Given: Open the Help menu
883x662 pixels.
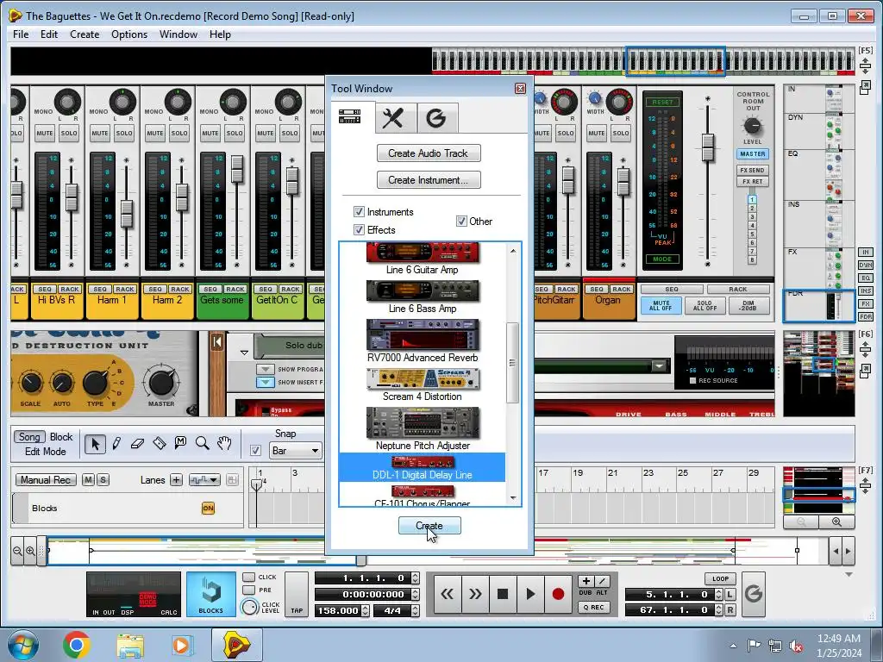Looking at the screenshot, I should (220, 34).
